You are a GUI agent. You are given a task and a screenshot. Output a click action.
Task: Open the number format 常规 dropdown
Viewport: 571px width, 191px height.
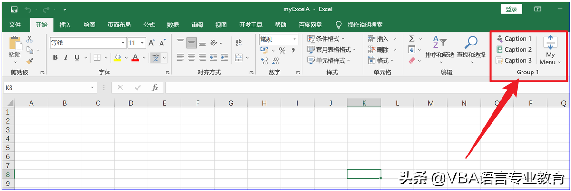pos(279,39)
